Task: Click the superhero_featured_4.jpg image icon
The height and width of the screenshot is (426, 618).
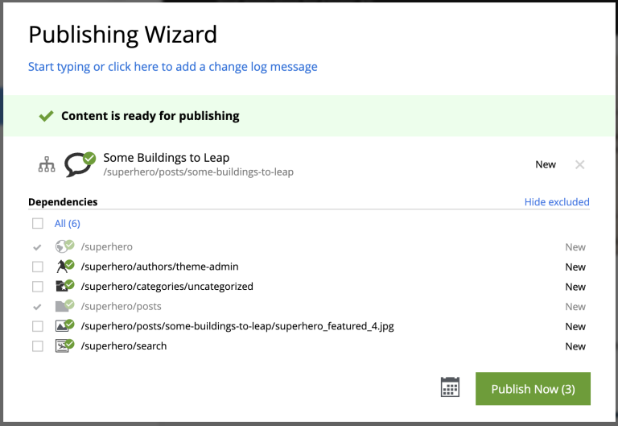Action: [64, 326]
